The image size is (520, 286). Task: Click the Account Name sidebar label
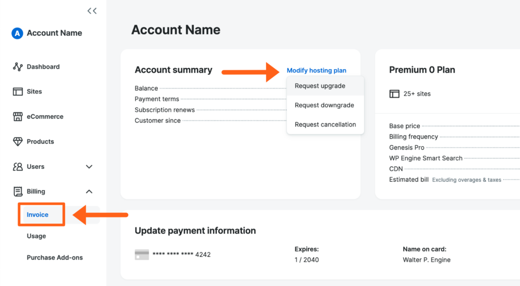54,33
